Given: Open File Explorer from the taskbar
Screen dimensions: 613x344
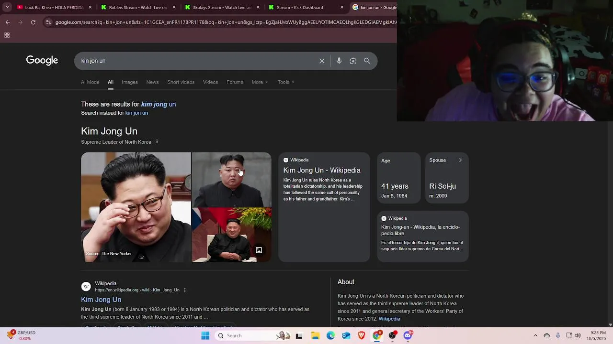Looking at the screenshot, I should [x=315, y=335].
